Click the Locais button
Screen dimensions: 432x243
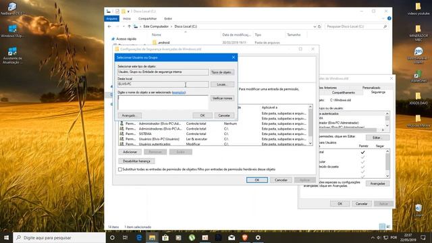pos(222,84)
